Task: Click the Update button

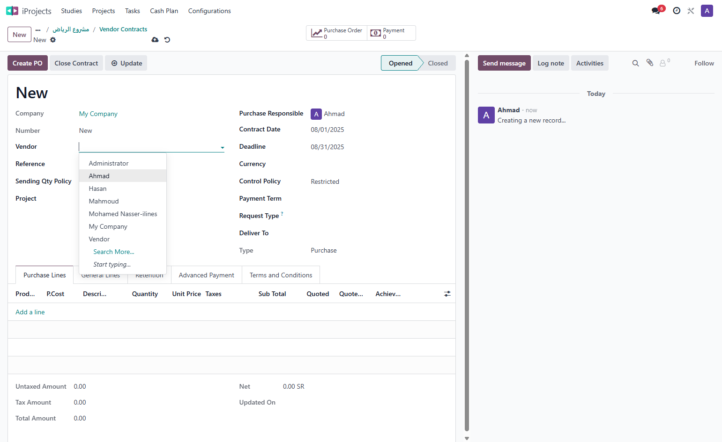Action: [127, 63]
